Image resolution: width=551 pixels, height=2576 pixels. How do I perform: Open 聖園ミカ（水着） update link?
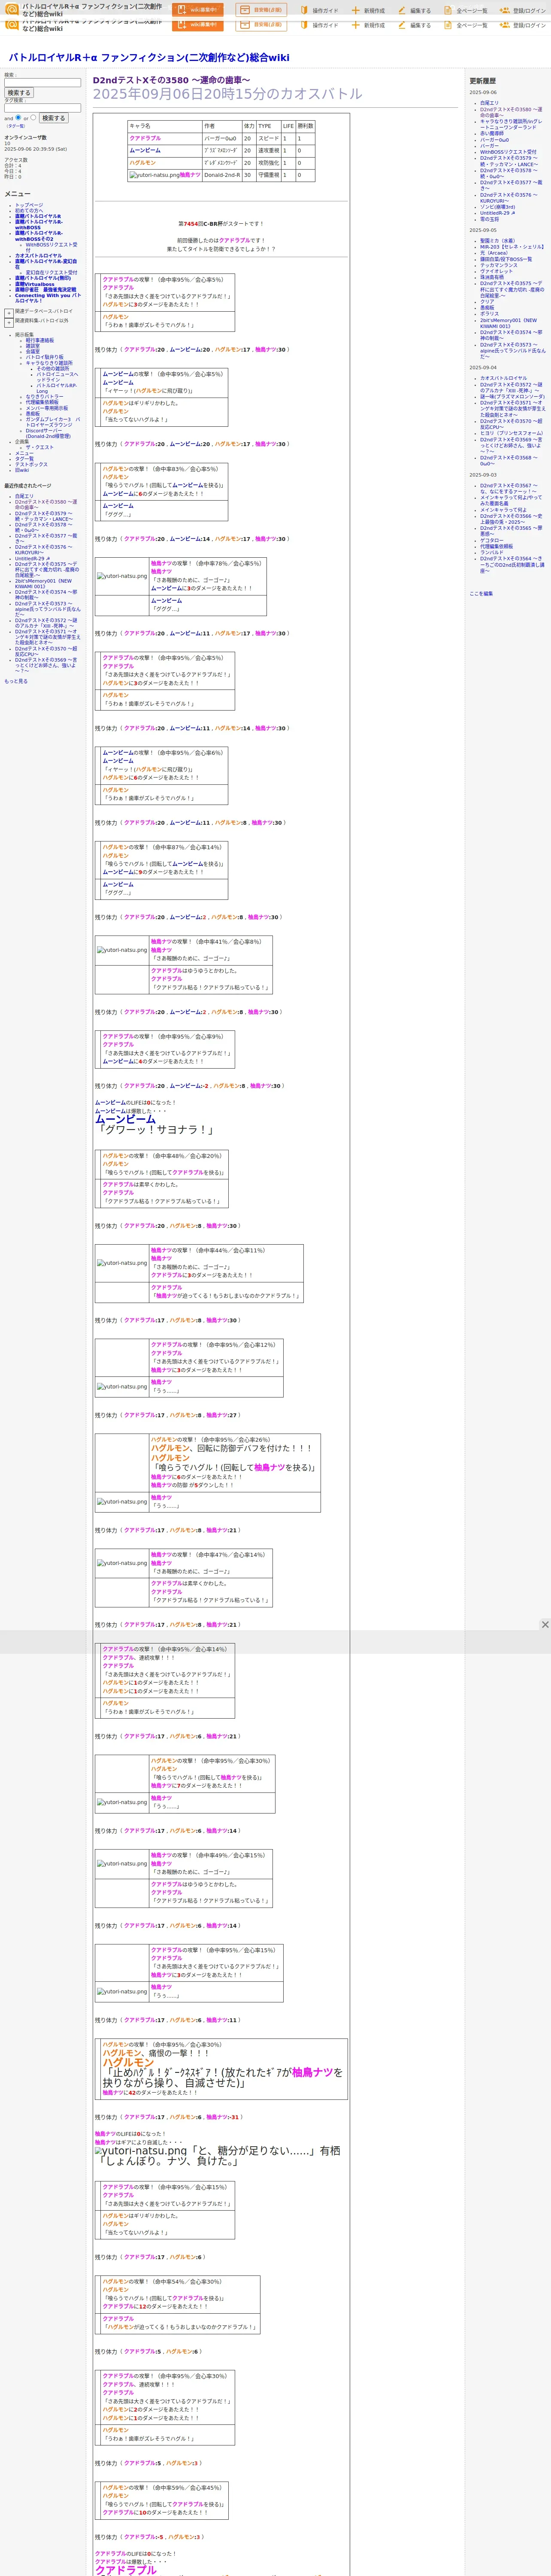(x=498, y=241)
